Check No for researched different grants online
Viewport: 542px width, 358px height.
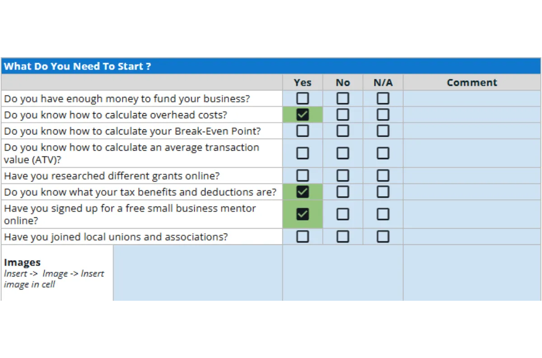click(x=342, y=175)
